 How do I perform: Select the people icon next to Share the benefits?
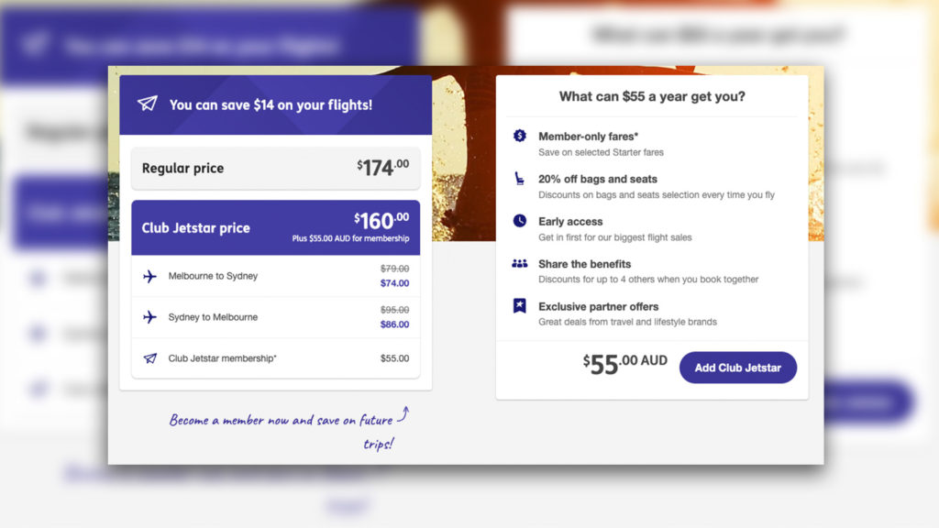point(519,264)
